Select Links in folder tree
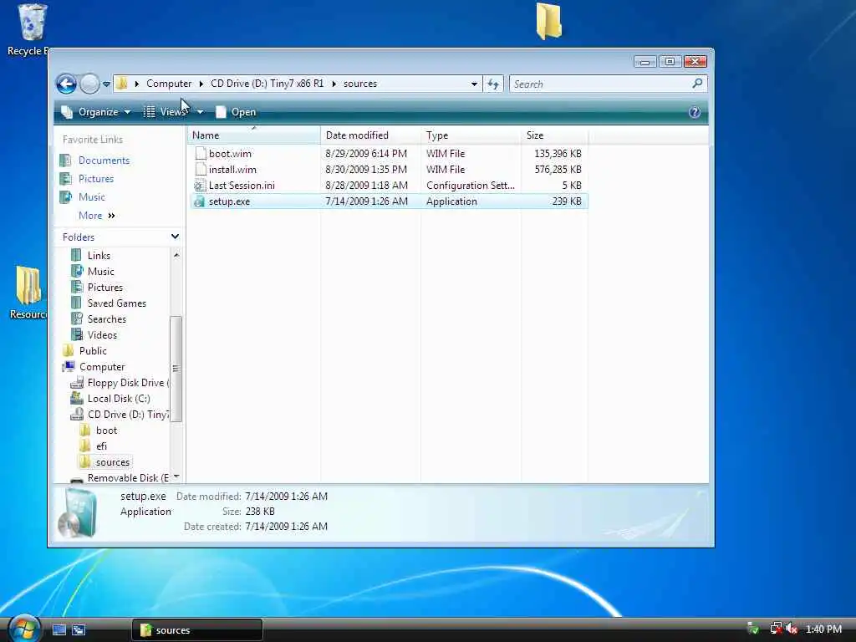The height and width of the screenshot is (642, 856). [x=99, y=256]
